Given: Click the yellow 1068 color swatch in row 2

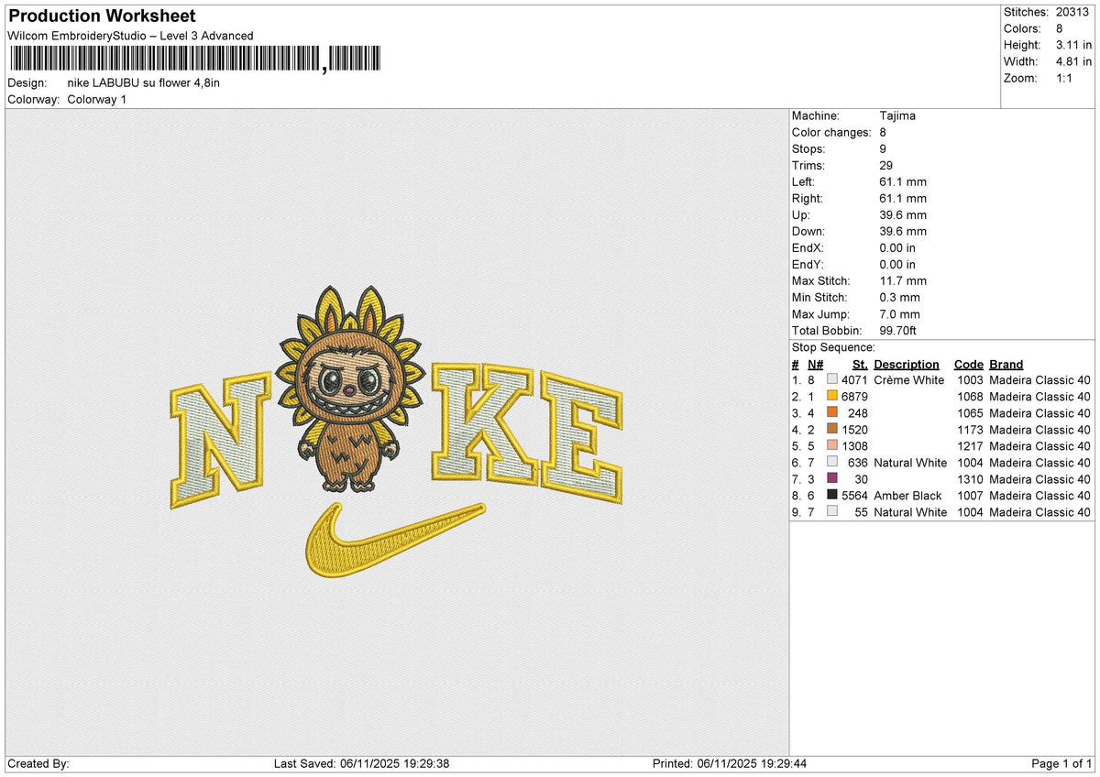Looking at the screenshot, I should click(x=832, y=396).
